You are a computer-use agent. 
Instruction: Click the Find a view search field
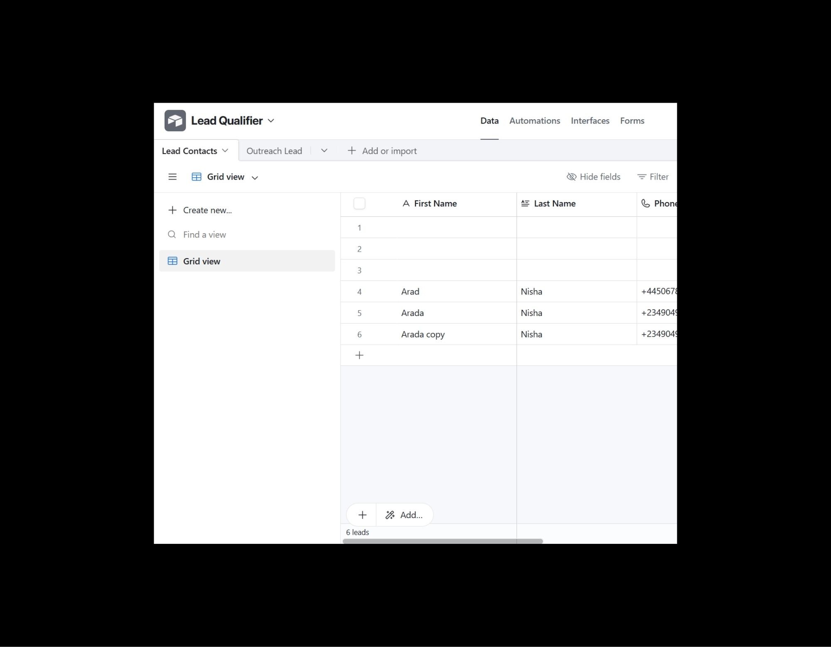click(204, 235)
